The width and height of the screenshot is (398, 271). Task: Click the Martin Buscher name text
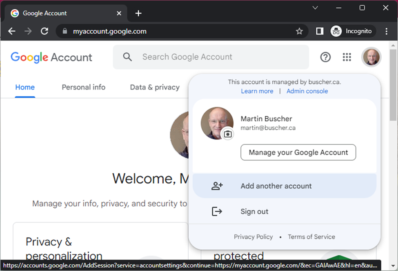click(x=266, y=119)
